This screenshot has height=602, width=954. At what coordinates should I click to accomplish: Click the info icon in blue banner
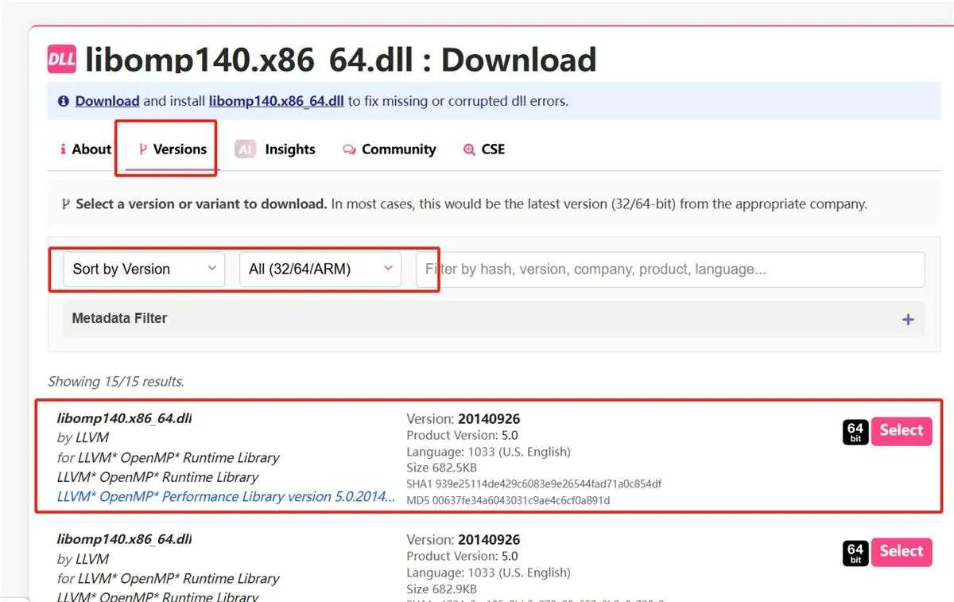click(x=64, y=102)
